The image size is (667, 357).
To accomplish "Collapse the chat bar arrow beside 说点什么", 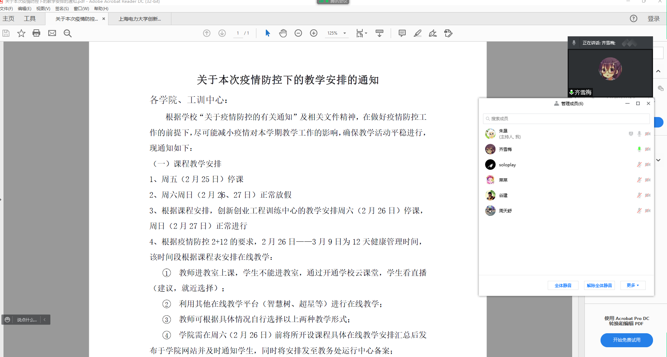I will 45,320.
